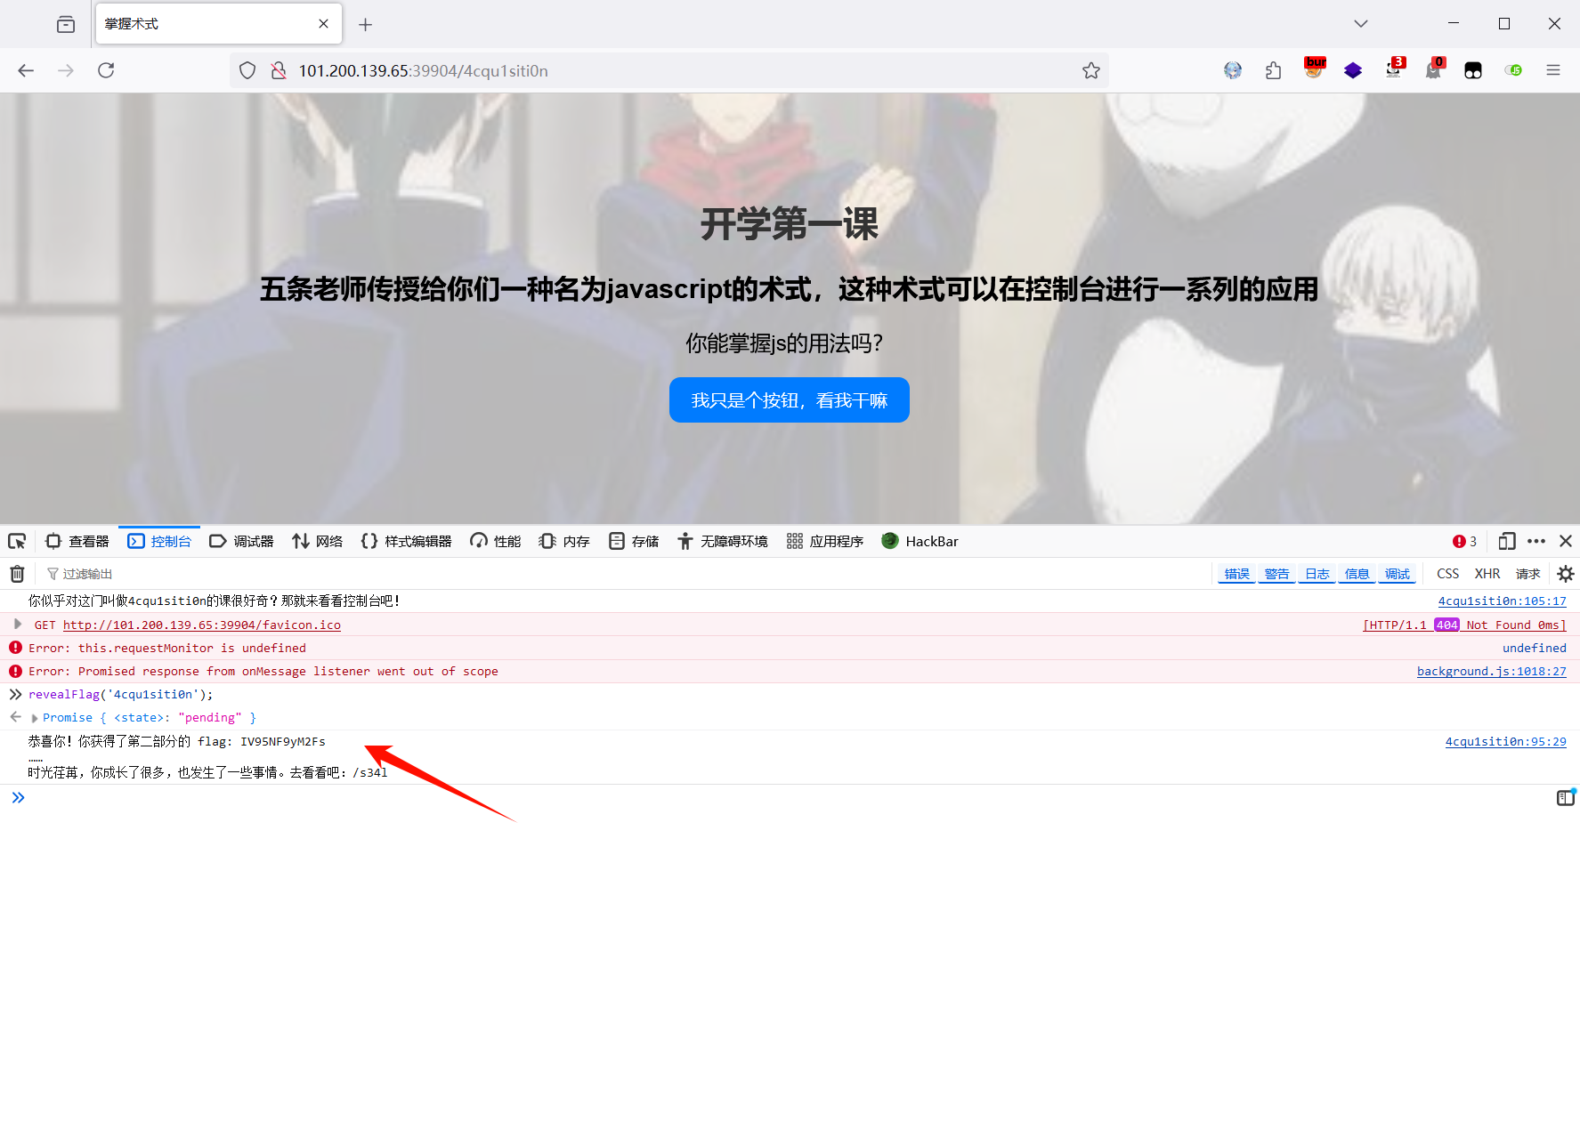This screenshot has width=1580, height=1129.
Task: Click the insecure connection lock icon
Action: [279, 70]
